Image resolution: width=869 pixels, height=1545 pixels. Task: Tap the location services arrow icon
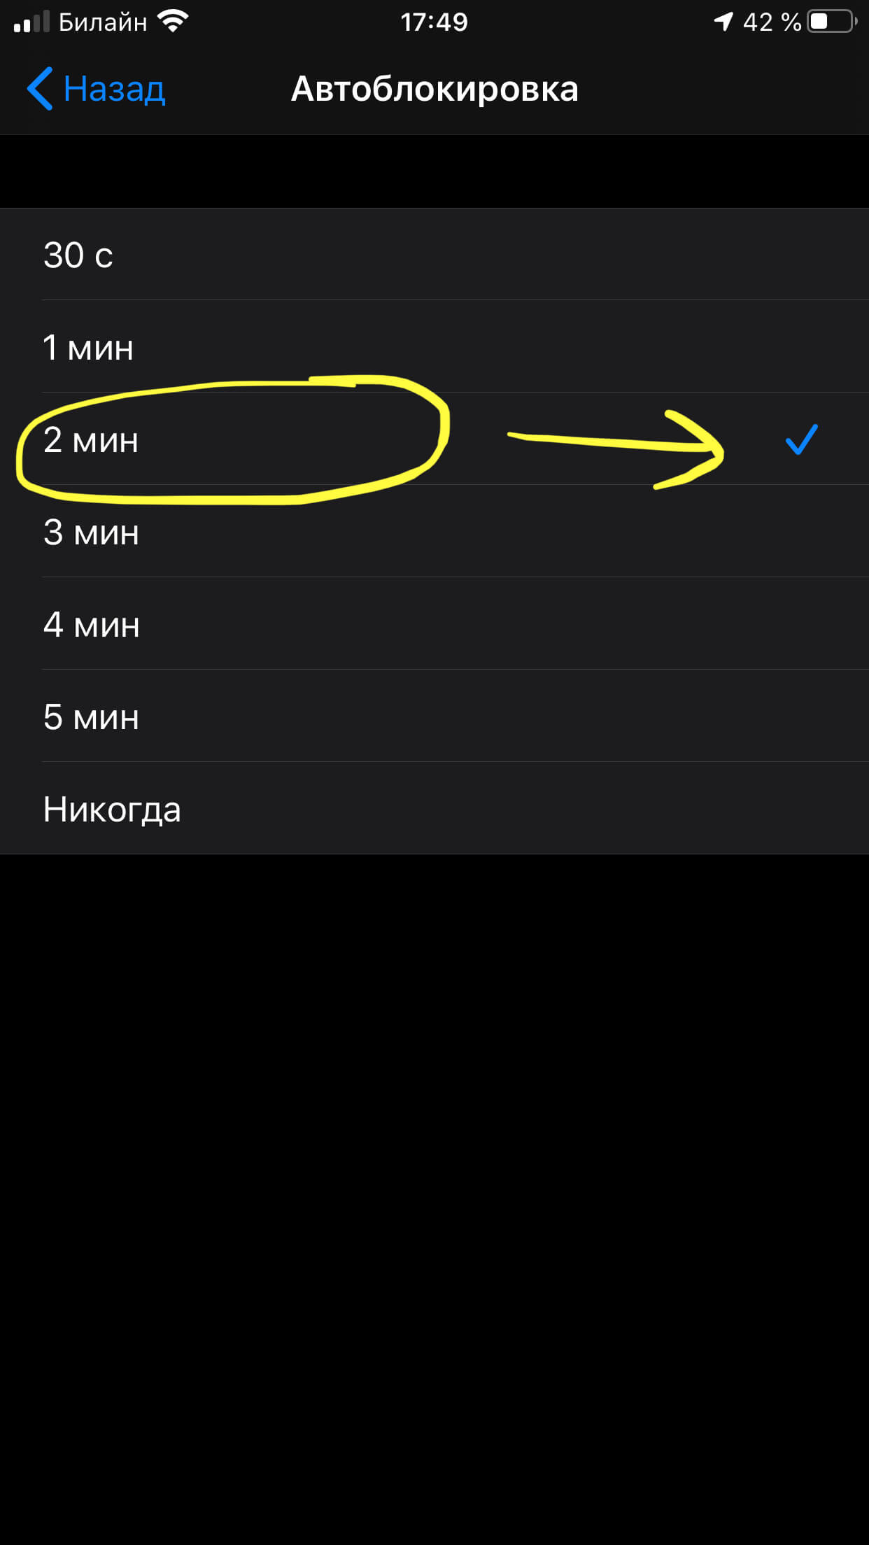723,22
